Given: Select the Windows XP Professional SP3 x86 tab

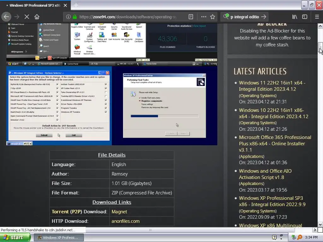Looking at the screenshot, I should tap(35, 5).
